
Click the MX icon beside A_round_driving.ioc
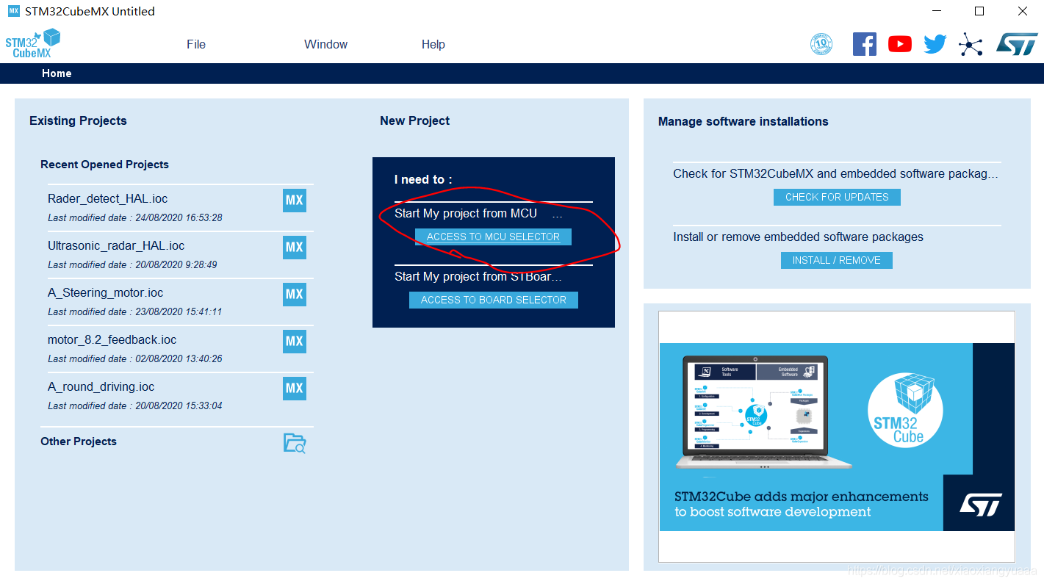295,389
